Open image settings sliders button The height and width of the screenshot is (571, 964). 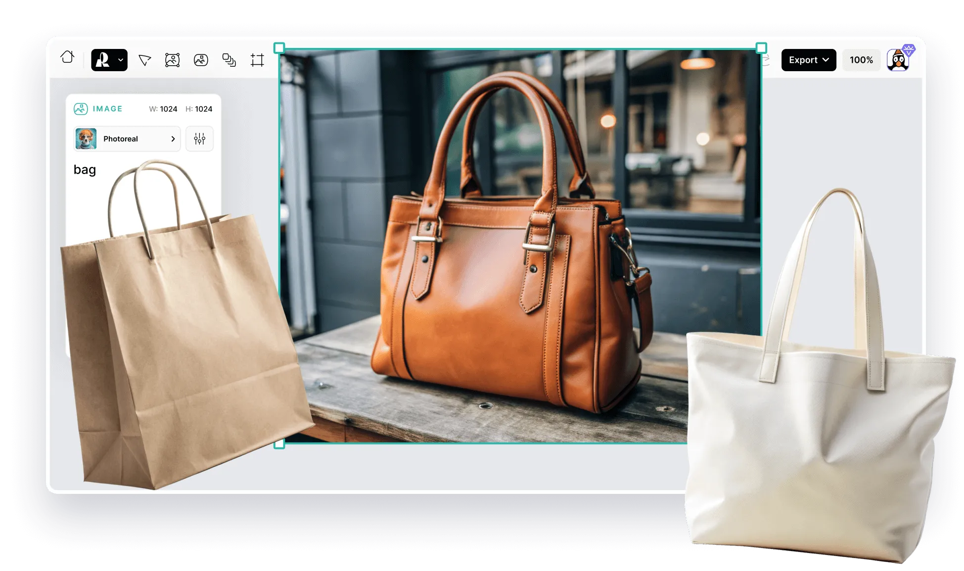coord(199,139)
